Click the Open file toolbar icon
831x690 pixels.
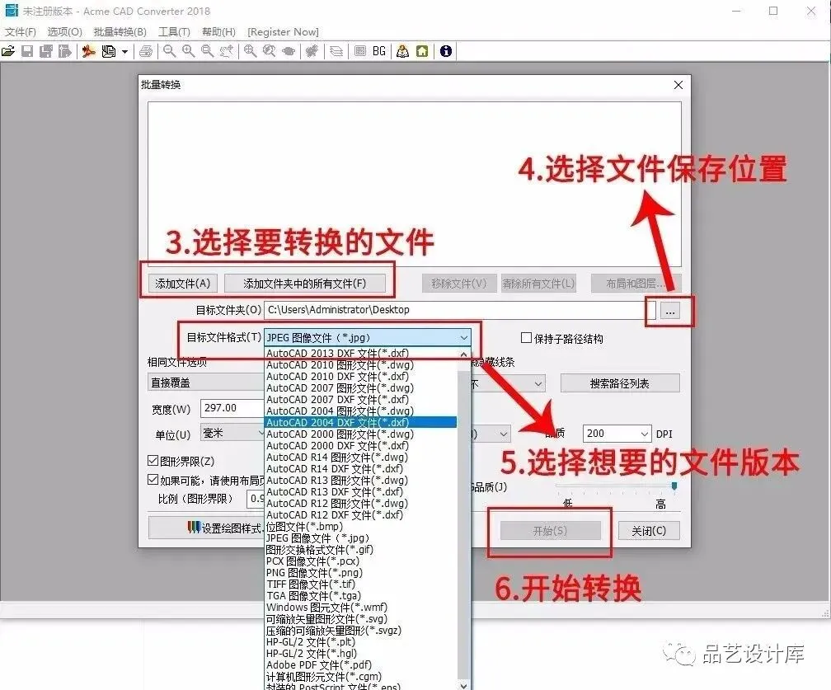coord(8,51)
